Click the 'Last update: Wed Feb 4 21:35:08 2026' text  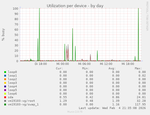[112, 108]
